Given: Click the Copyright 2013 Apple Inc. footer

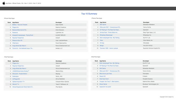Looking at the screenshot, I should (x=167, y=97).
